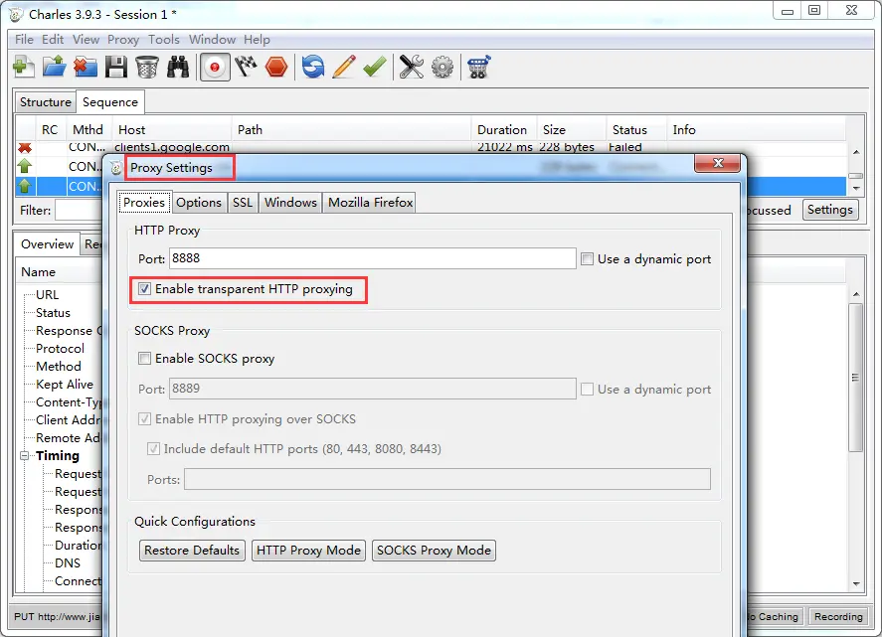Viewport: 882px width, 637px height.
Task: Click the New Session toolbar icon
Action: (x=24, y=67)
